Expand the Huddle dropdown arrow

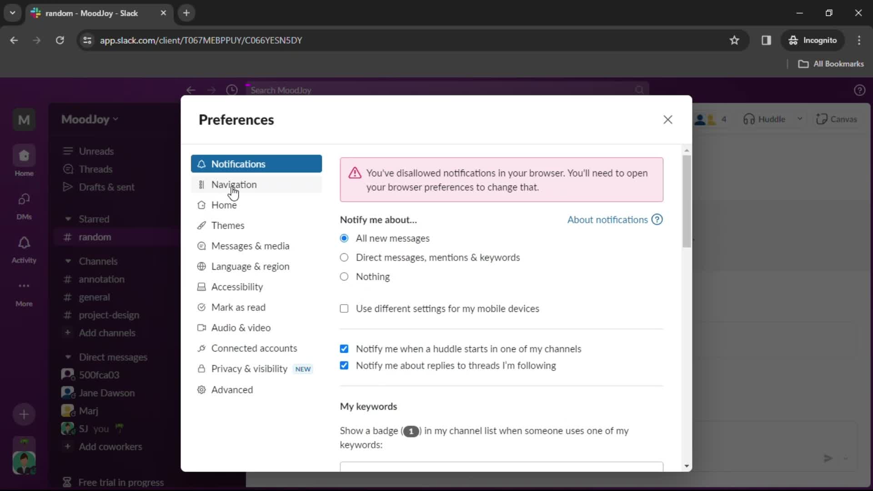800,119
